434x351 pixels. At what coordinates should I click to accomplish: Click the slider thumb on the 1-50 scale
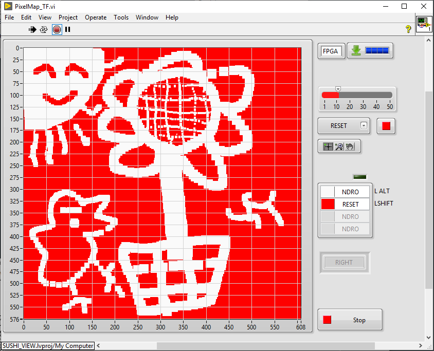[338, 89]
